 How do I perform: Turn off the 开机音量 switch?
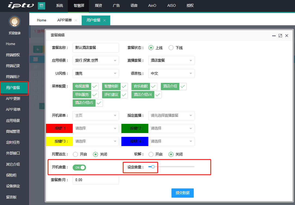point(79,168)
